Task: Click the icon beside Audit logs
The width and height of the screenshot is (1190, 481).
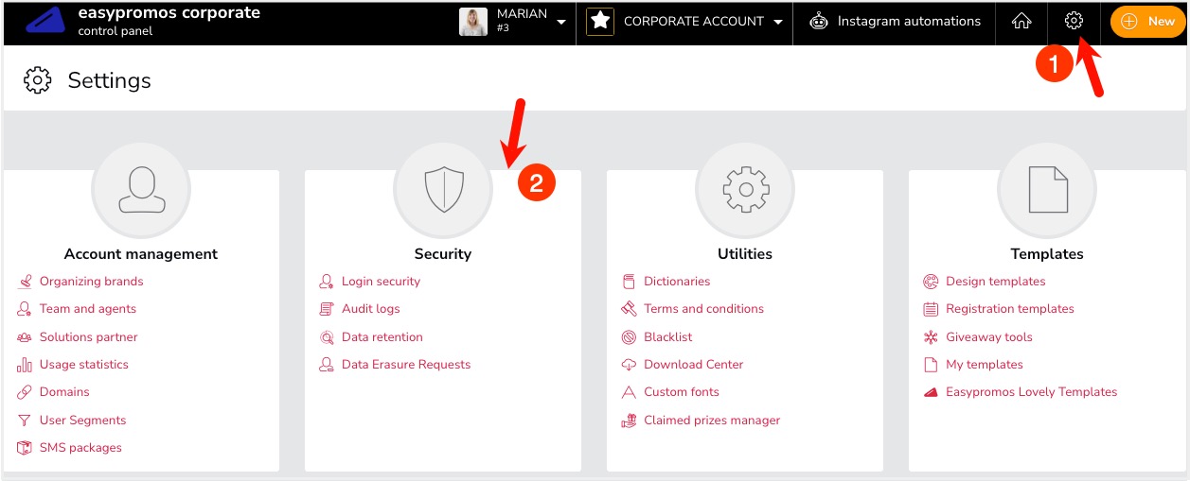Action: [327, 309]
